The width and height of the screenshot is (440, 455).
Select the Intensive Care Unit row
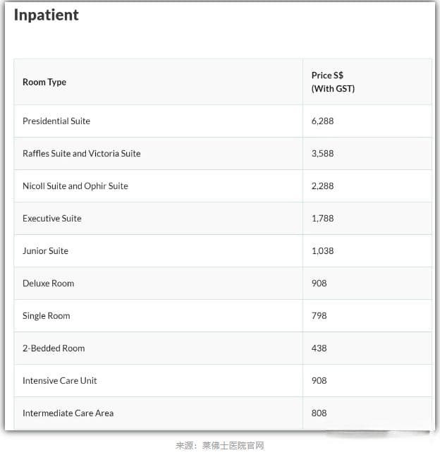[x=223, y=381]
